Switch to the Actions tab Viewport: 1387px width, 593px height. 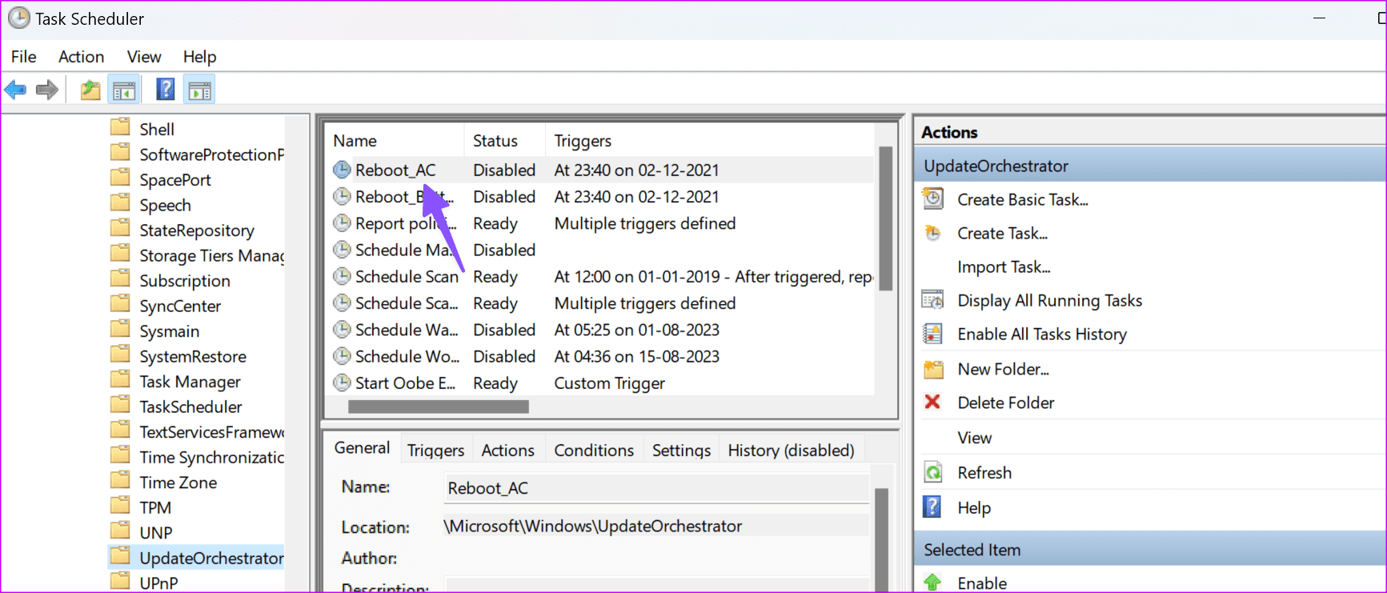[x=507, y=450]
